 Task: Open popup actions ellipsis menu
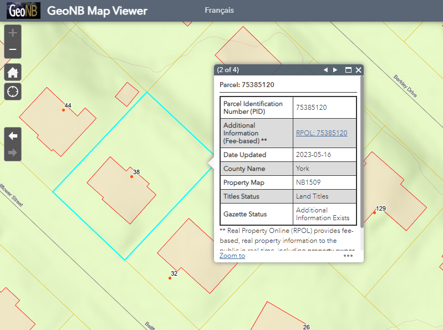tap(348, 256)
